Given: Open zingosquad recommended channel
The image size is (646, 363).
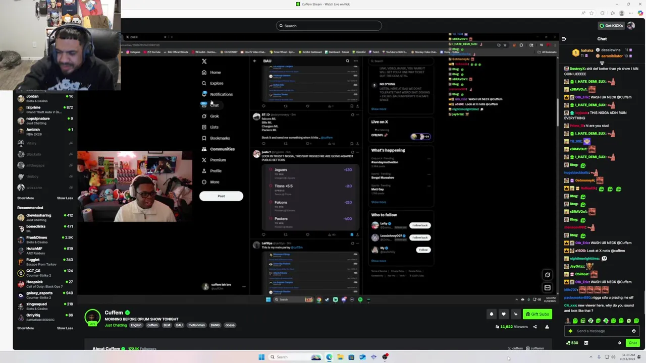Looking at the screenshot, I should 45,306.
